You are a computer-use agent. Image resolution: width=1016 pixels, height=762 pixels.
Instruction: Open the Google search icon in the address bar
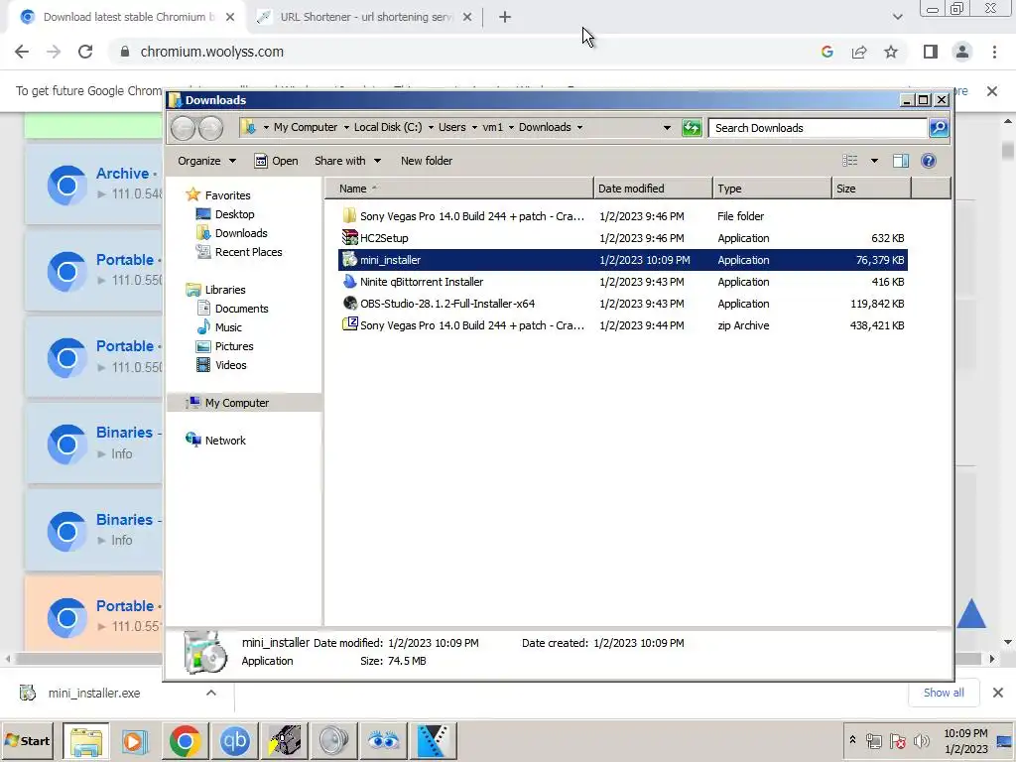point(826,52)
